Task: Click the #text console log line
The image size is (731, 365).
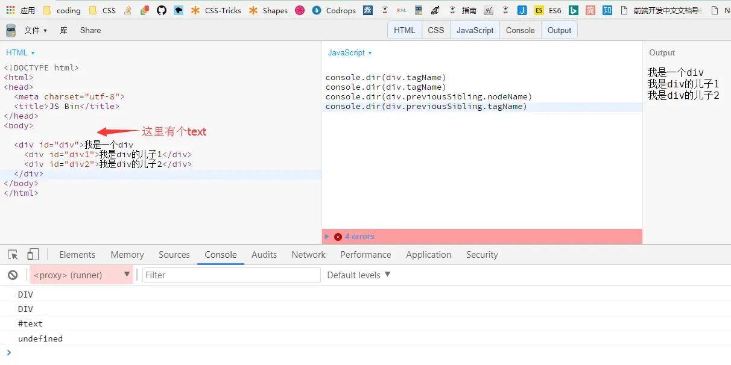Action: click(366, 323)
